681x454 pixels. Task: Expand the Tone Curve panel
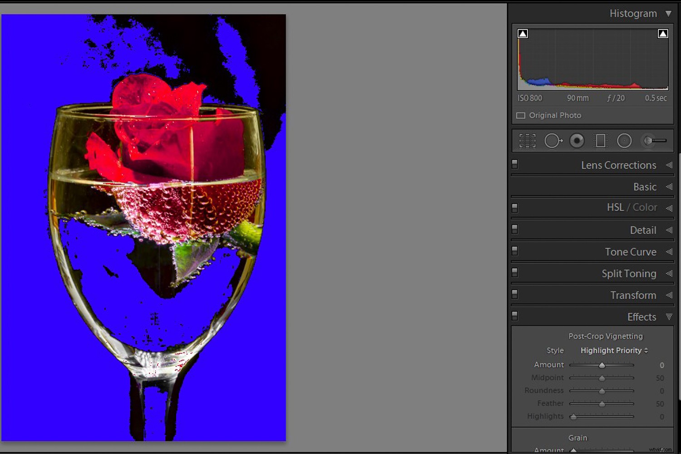[631, 252]
